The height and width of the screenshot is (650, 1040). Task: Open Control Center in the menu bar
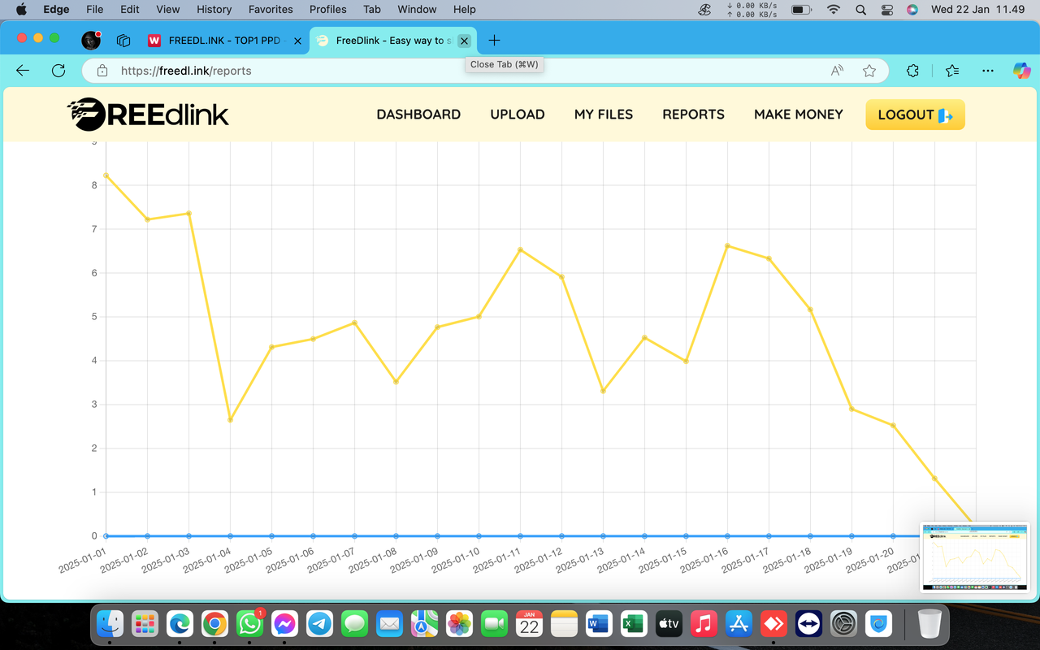[x=887, y=10]
